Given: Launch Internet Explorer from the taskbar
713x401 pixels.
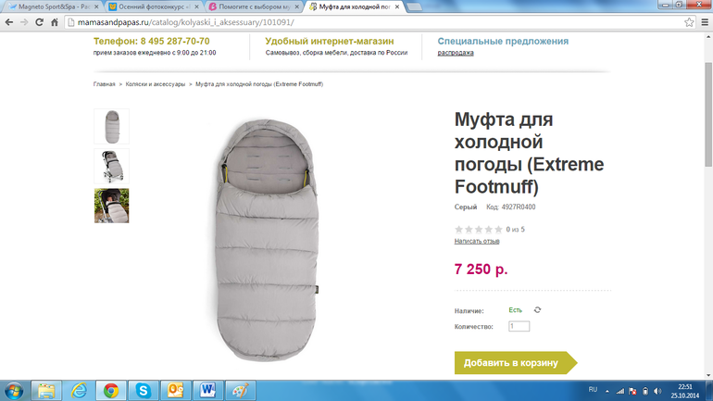Looking at the screenshot, I should click(79, 390).
